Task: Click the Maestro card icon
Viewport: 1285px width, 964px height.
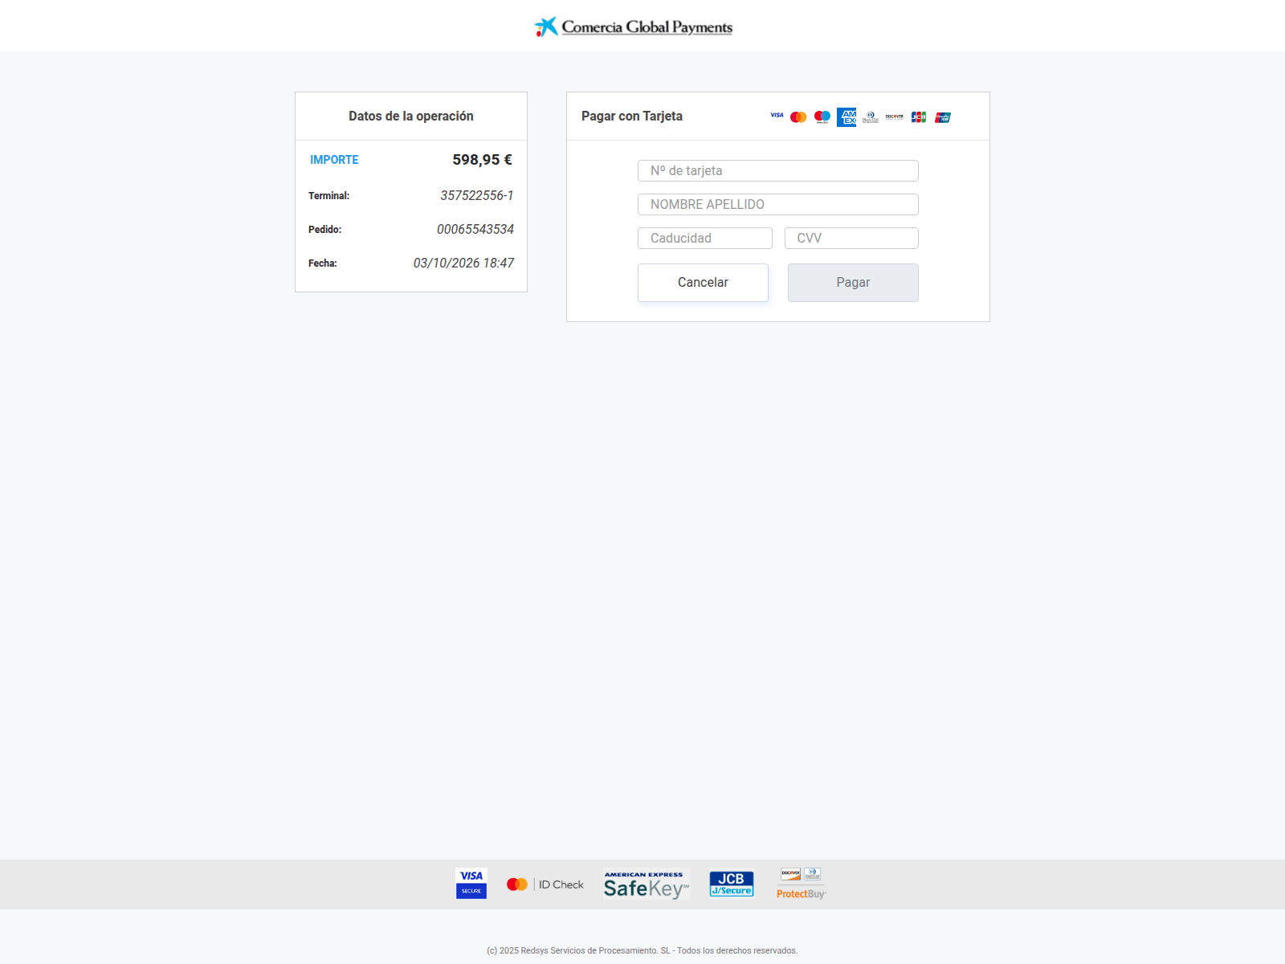Action: [822, 117]
